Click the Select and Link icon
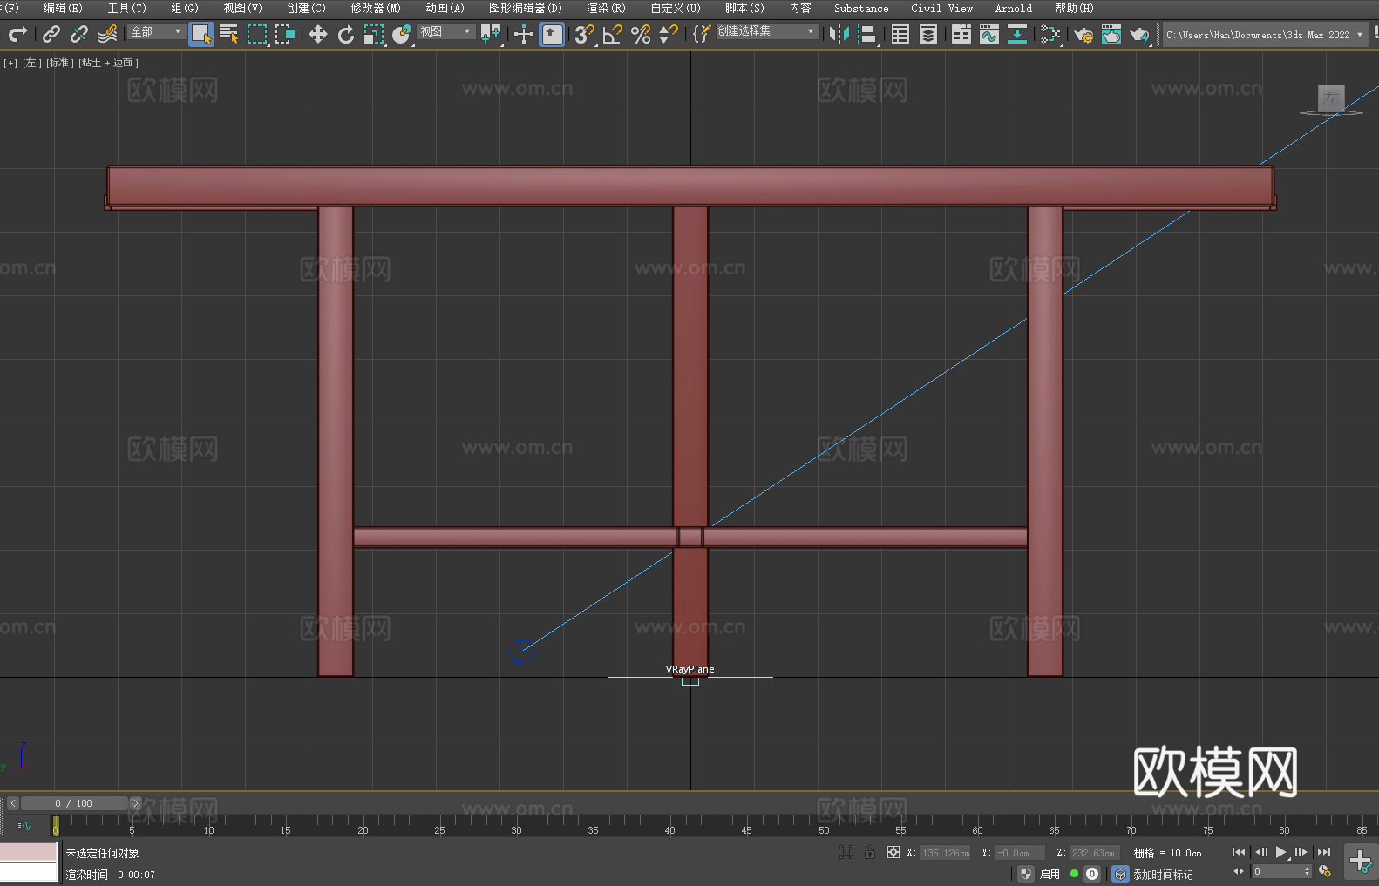 click(x=51, y=34)
